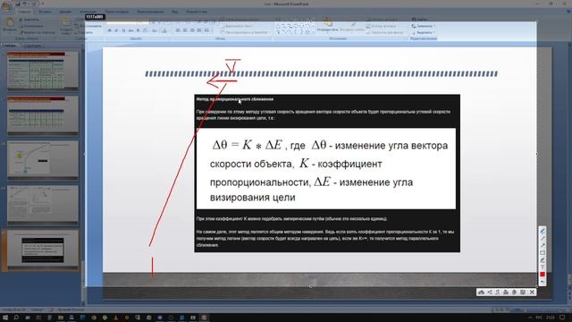
Task: Open Заливка фигуры dropdown
Action: [x=383, y=20]
